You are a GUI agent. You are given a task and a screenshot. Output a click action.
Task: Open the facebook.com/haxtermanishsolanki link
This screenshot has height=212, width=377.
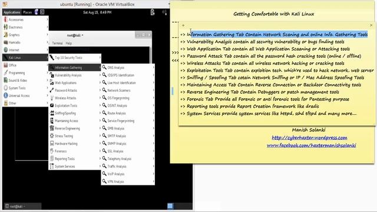(x=312, y=145)
